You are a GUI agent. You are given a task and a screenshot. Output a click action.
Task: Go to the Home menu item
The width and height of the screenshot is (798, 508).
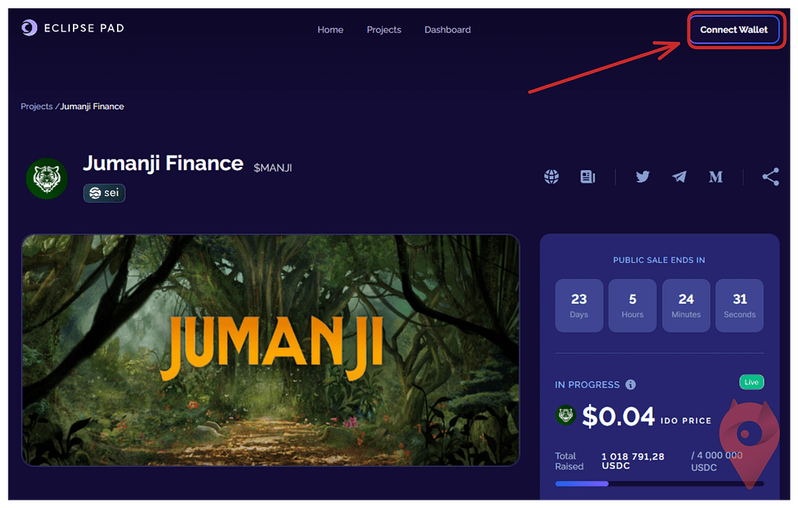click(x=331, y=30)
